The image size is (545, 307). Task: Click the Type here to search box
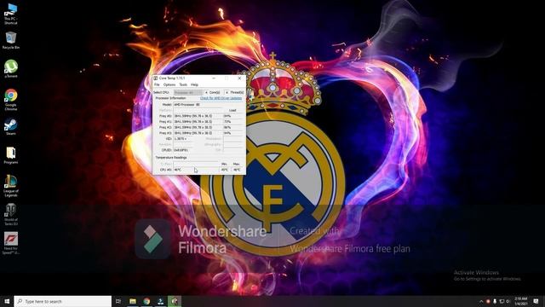(63, 301)
